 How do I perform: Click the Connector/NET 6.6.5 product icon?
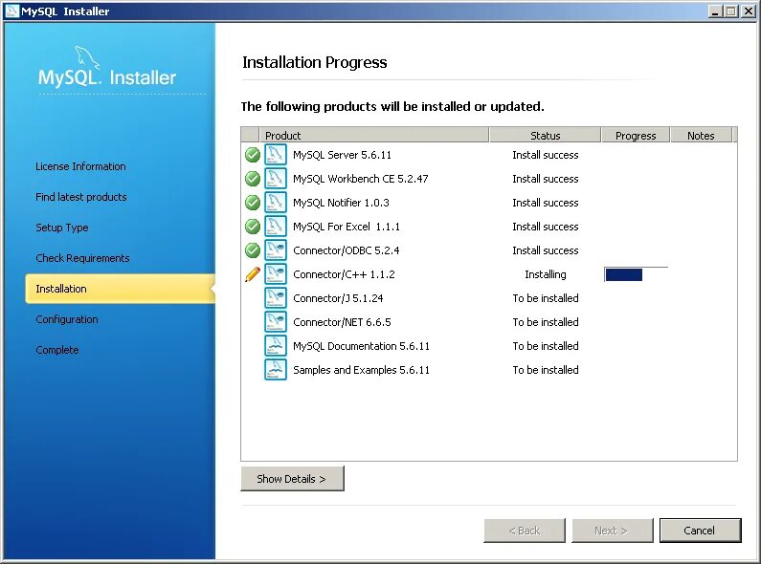275,322
